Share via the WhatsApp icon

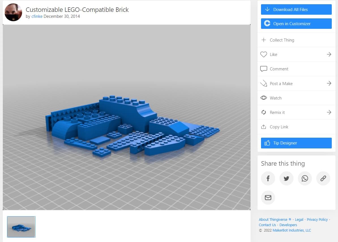(305, 178)
